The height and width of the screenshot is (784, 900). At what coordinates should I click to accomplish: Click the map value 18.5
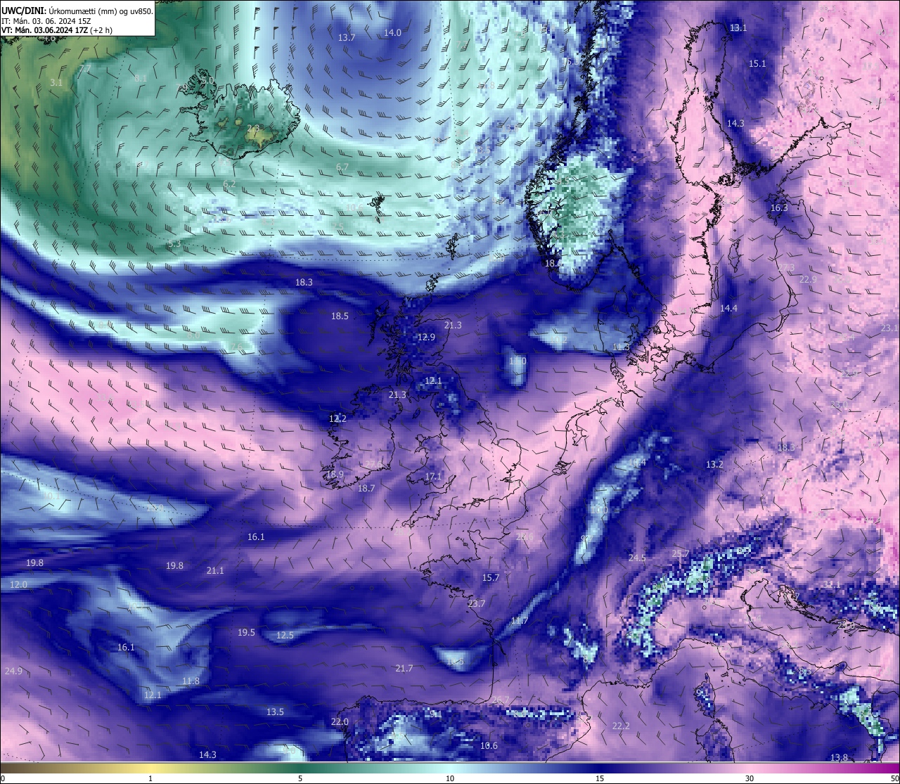340,316
